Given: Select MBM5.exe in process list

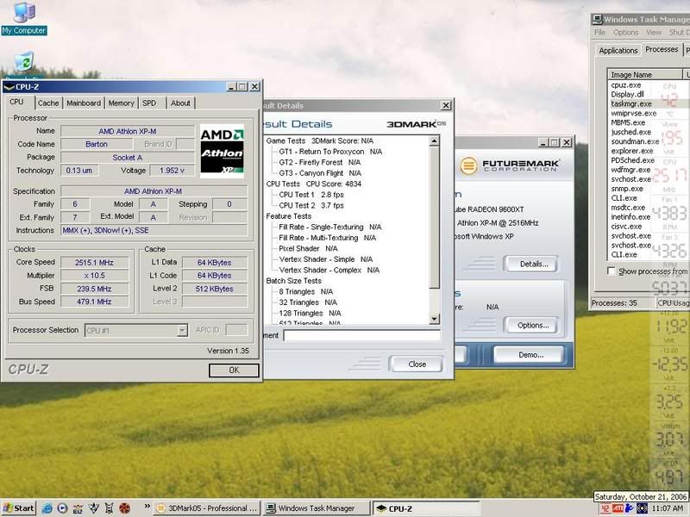Looking at the screenshot, I should coord(628,122).
